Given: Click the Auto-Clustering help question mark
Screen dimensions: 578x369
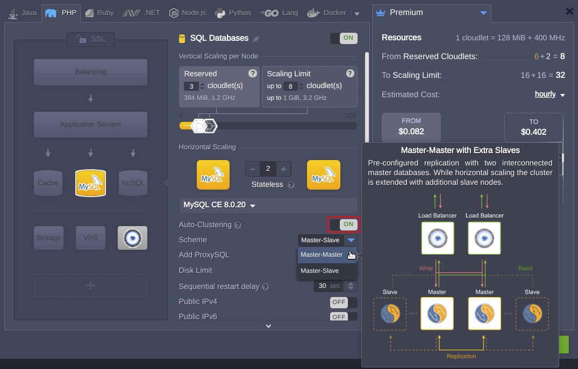Looking at the screenshot, I should (238, 225).
